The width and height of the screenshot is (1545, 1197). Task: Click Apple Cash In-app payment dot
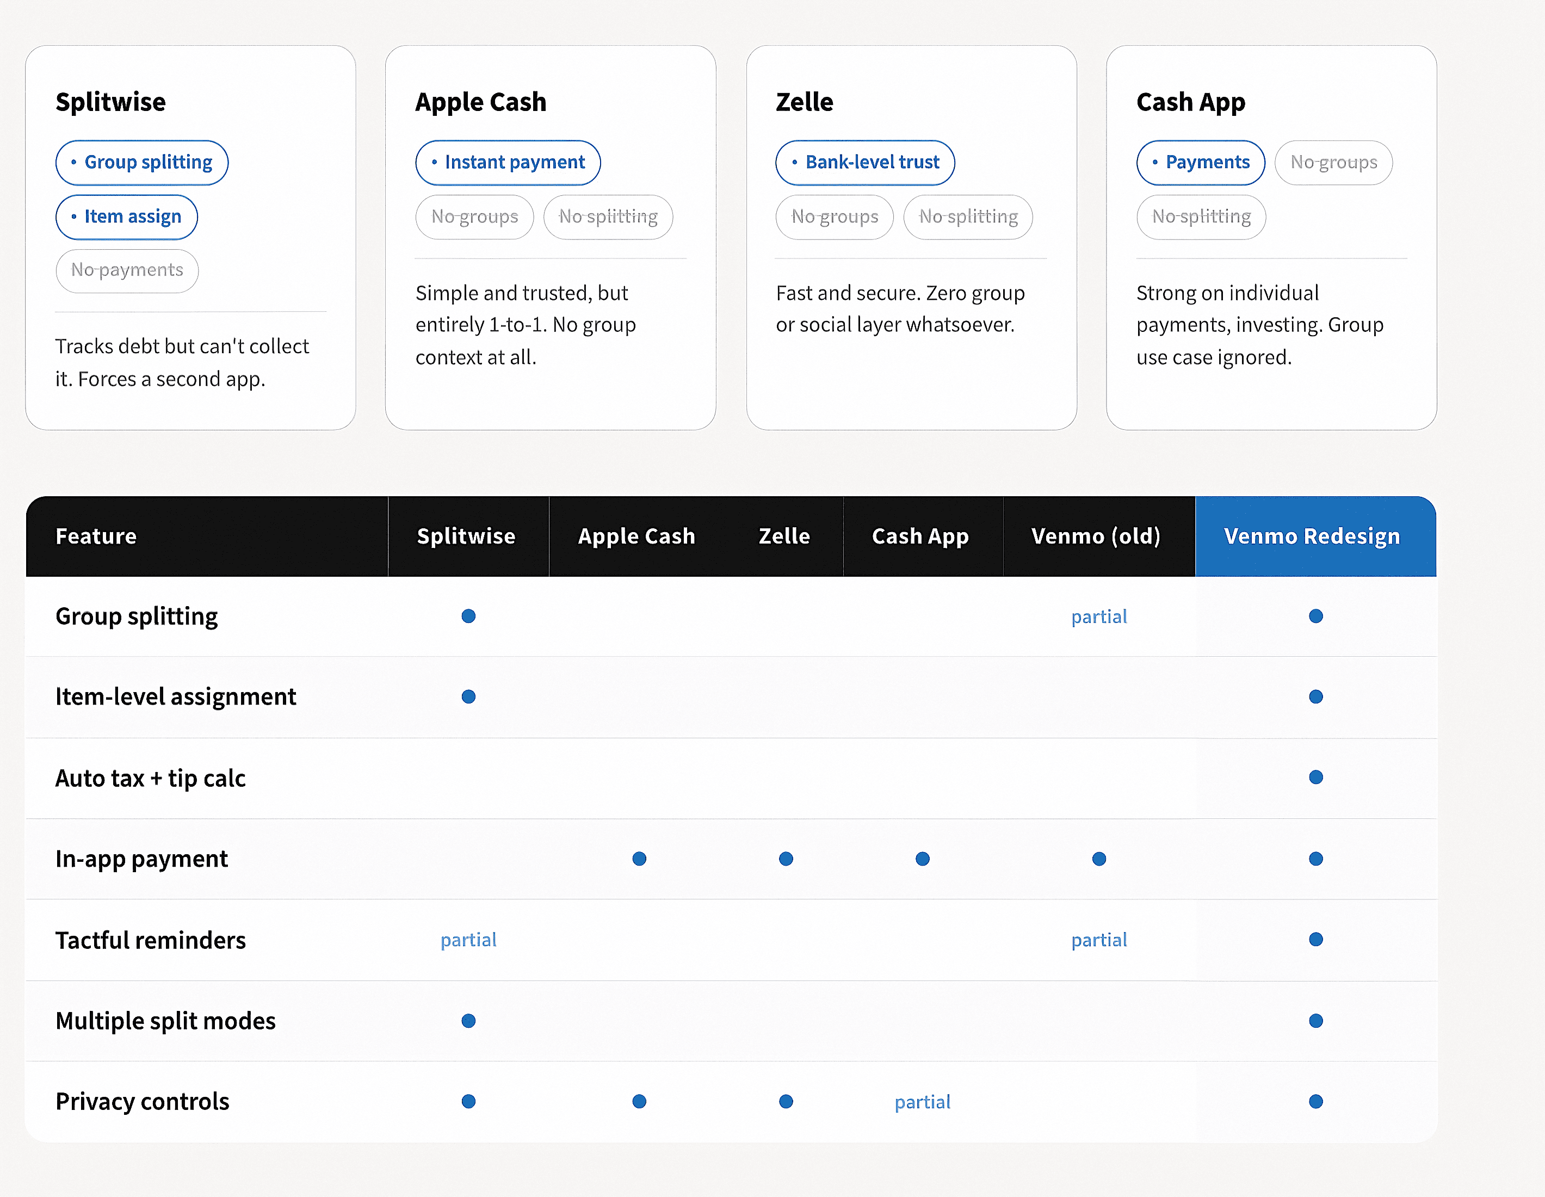tap(639, 859)
